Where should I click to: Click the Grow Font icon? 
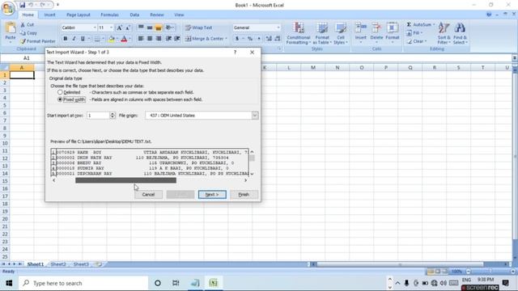[x=120, y=27]
